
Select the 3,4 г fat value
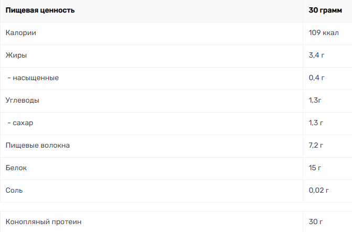pyautogui.click(x=316, y=55)
